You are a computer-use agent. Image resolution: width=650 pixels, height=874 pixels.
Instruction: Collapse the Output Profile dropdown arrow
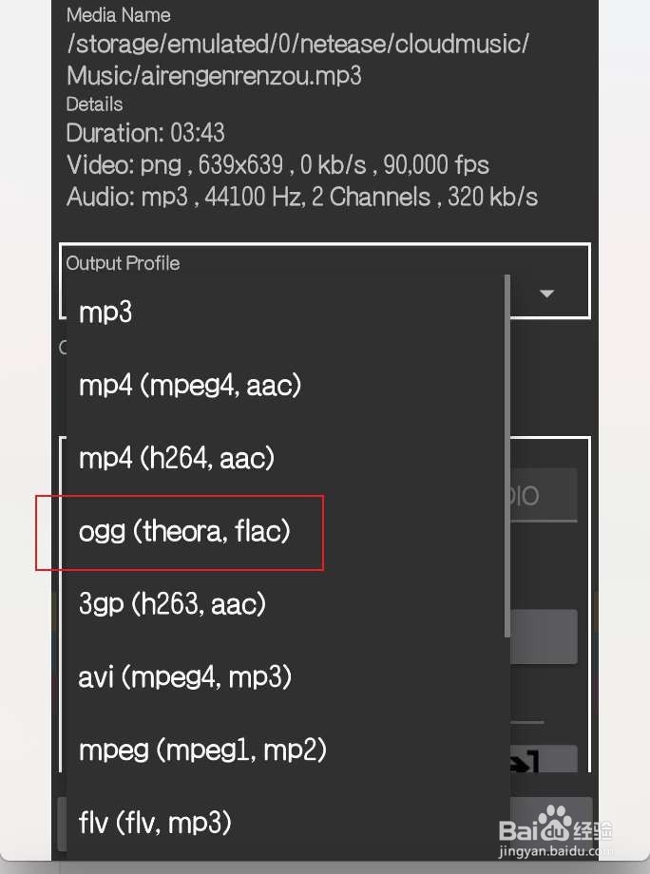(547, 294)
